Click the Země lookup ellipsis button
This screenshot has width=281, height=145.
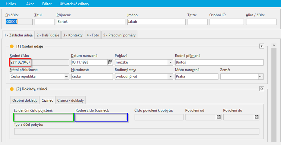click(261, 77)
